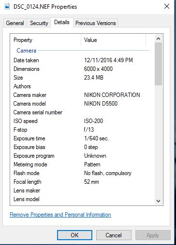The height and width of the screenshot is (245, 176).
Task: Click the scroll down arrow of property list
Action: (x=158, y=201)
